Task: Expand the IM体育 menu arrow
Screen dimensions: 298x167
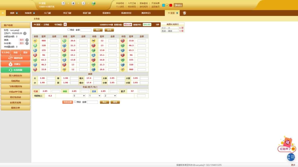Action: pyautogui.click(x=34, y=13)
